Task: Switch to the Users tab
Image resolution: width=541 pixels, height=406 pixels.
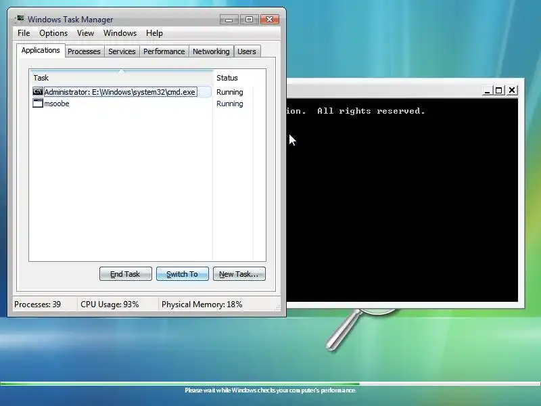Action: tap(247, 51)
